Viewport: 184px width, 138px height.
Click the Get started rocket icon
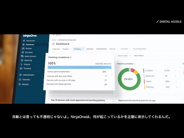pyautogui.click(x=24, y=41)
